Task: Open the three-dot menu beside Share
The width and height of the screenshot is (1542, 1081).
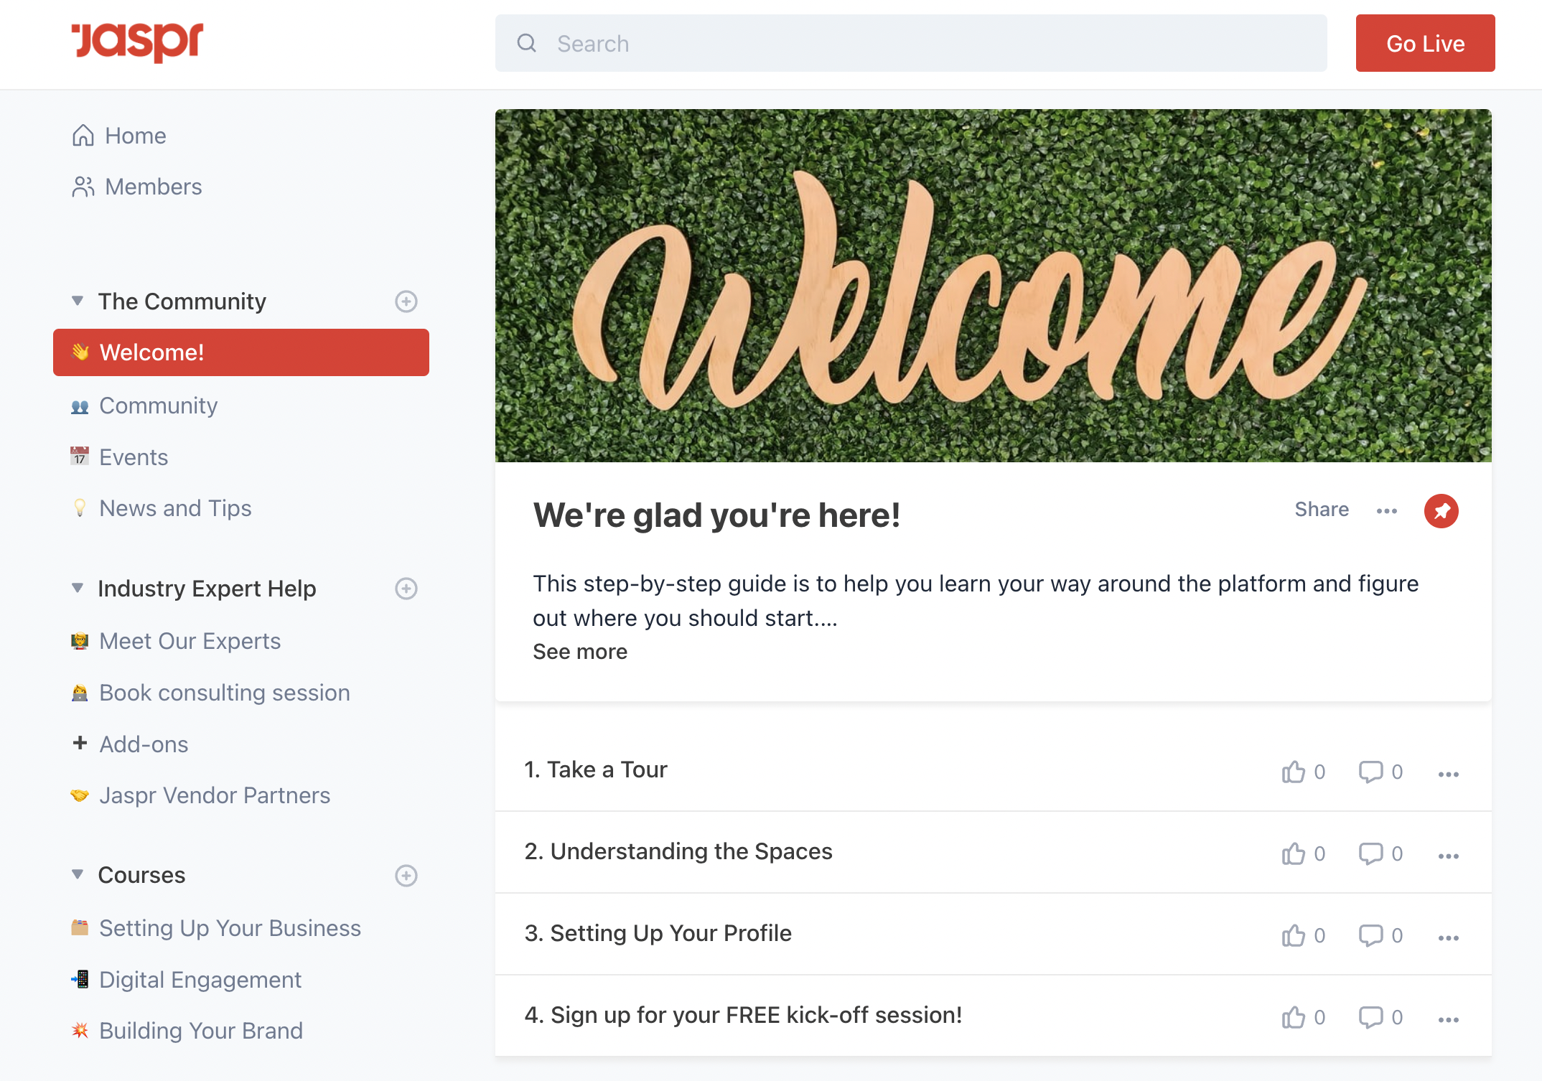Action: click(1386, 511)
